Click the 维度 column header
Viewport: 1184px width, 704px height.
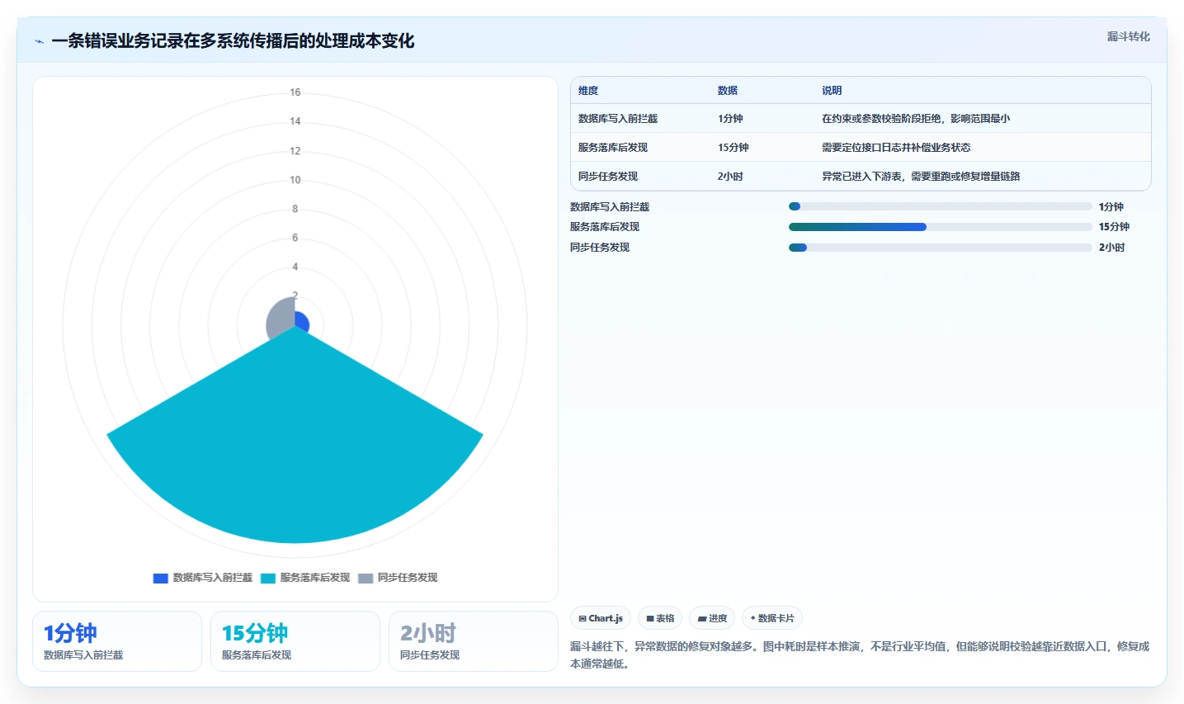[x=588, y=91]
